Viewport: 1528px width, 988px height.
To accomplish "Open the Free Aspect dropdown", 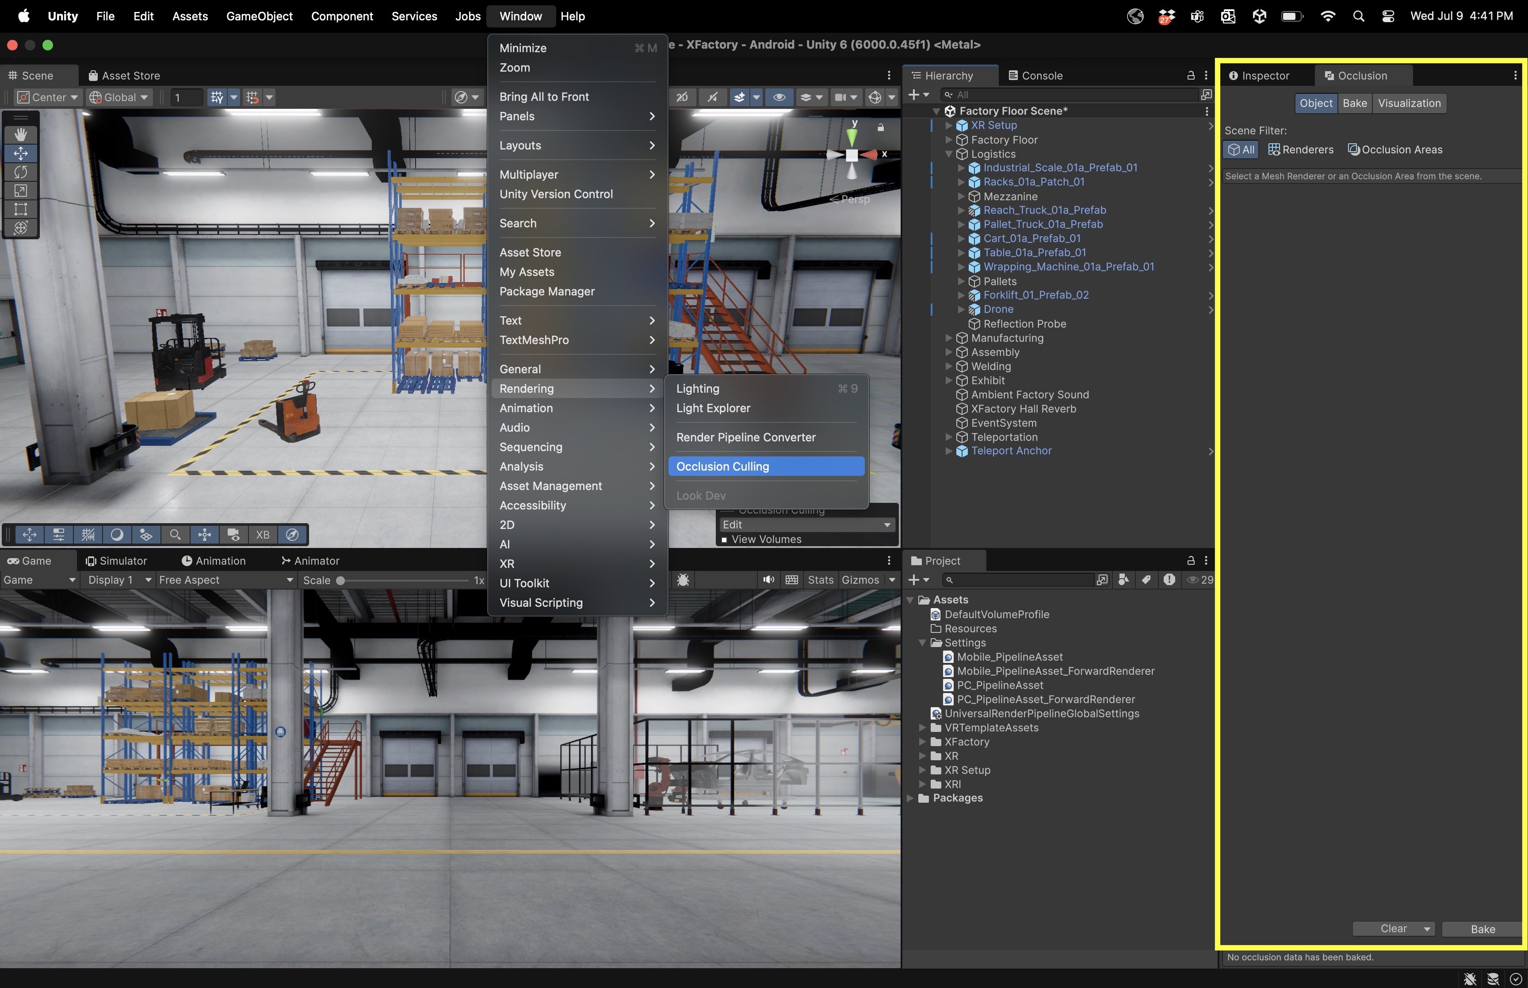I will click(225, 580).
